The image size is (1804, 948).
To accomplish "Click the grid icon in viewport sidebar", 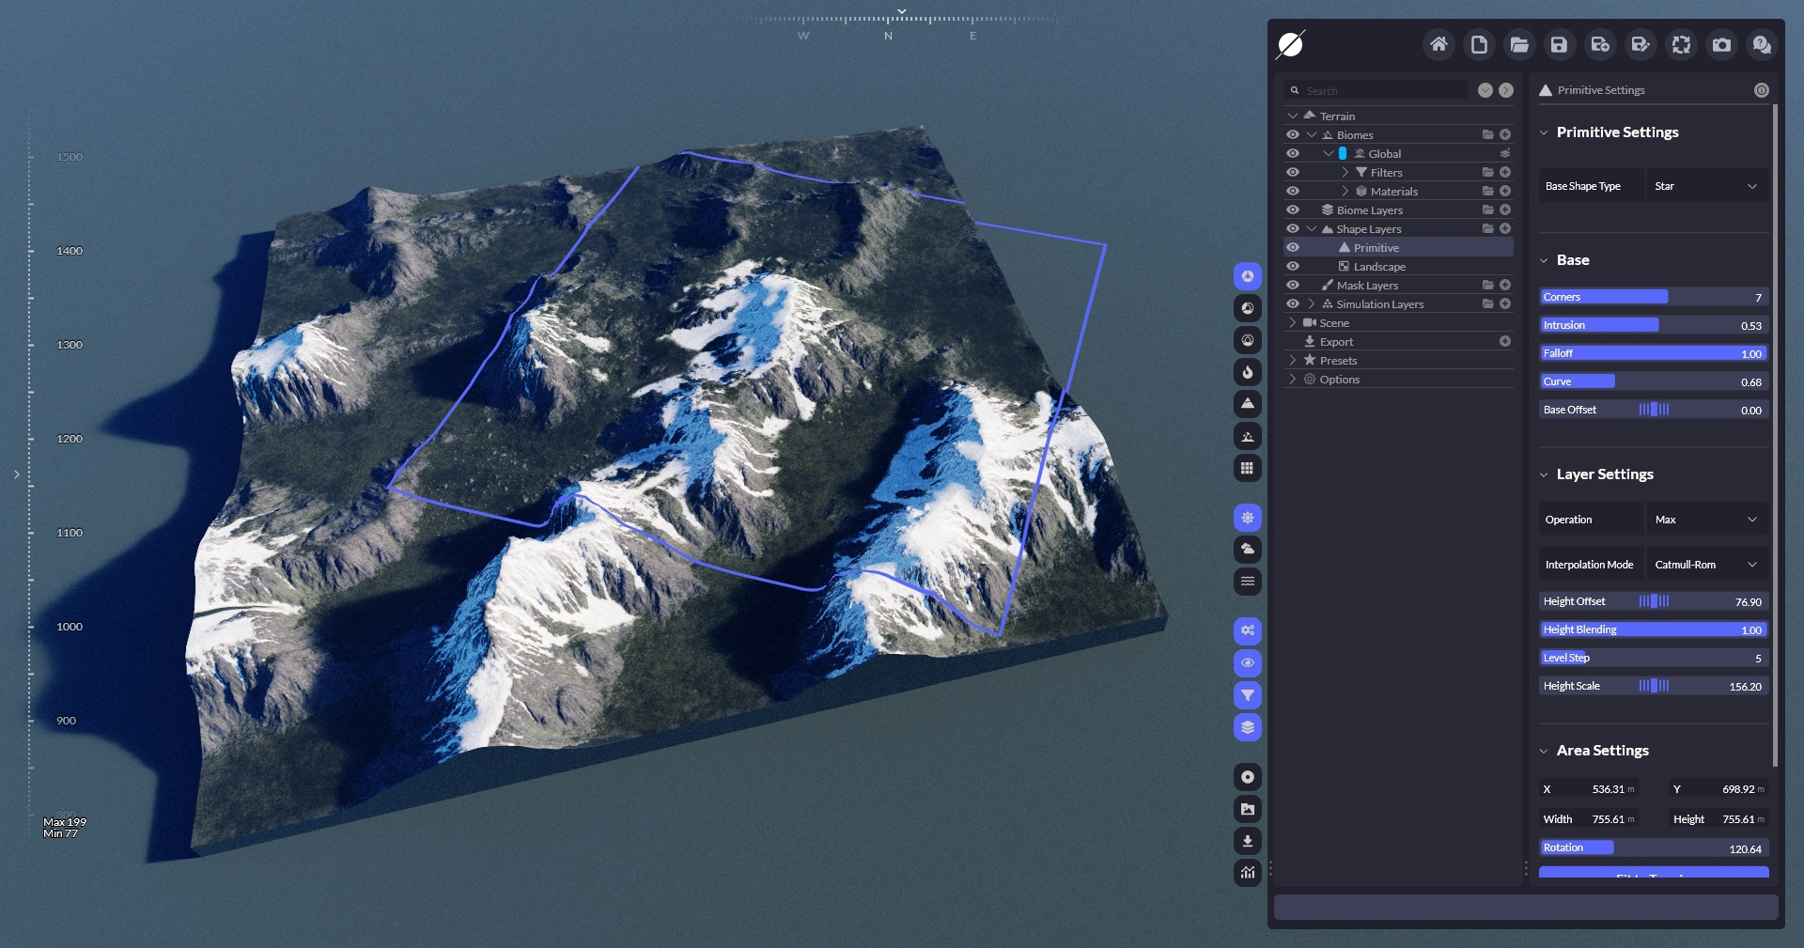I will pyautogui.click(x=1247, y=468).
